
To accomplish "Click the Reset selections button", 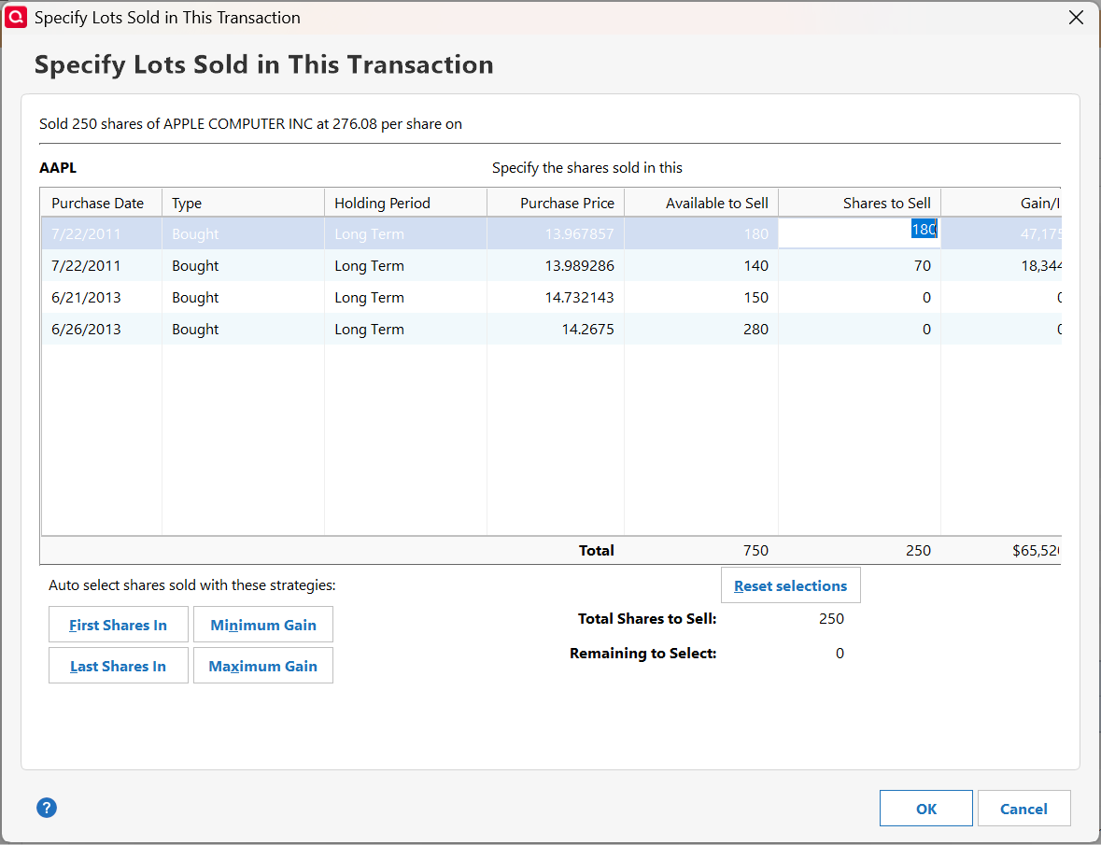I will (790, 585).
